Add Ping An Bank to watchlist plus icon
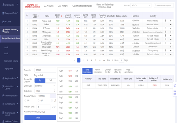The width and height of the screenshot is (177, 123). [x=165, y=20]
